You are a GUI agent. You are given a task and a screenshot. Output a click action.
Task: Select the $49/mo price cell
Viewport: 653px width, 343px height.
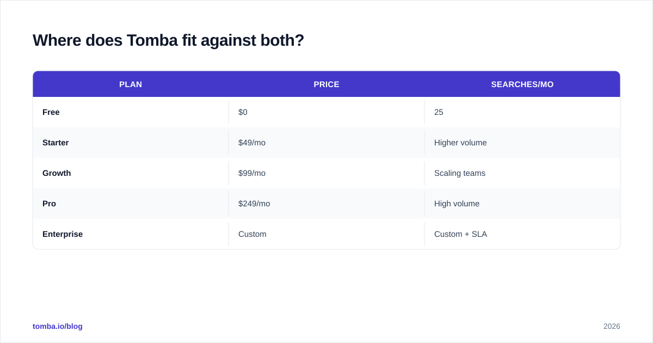(x=326, y=143)
